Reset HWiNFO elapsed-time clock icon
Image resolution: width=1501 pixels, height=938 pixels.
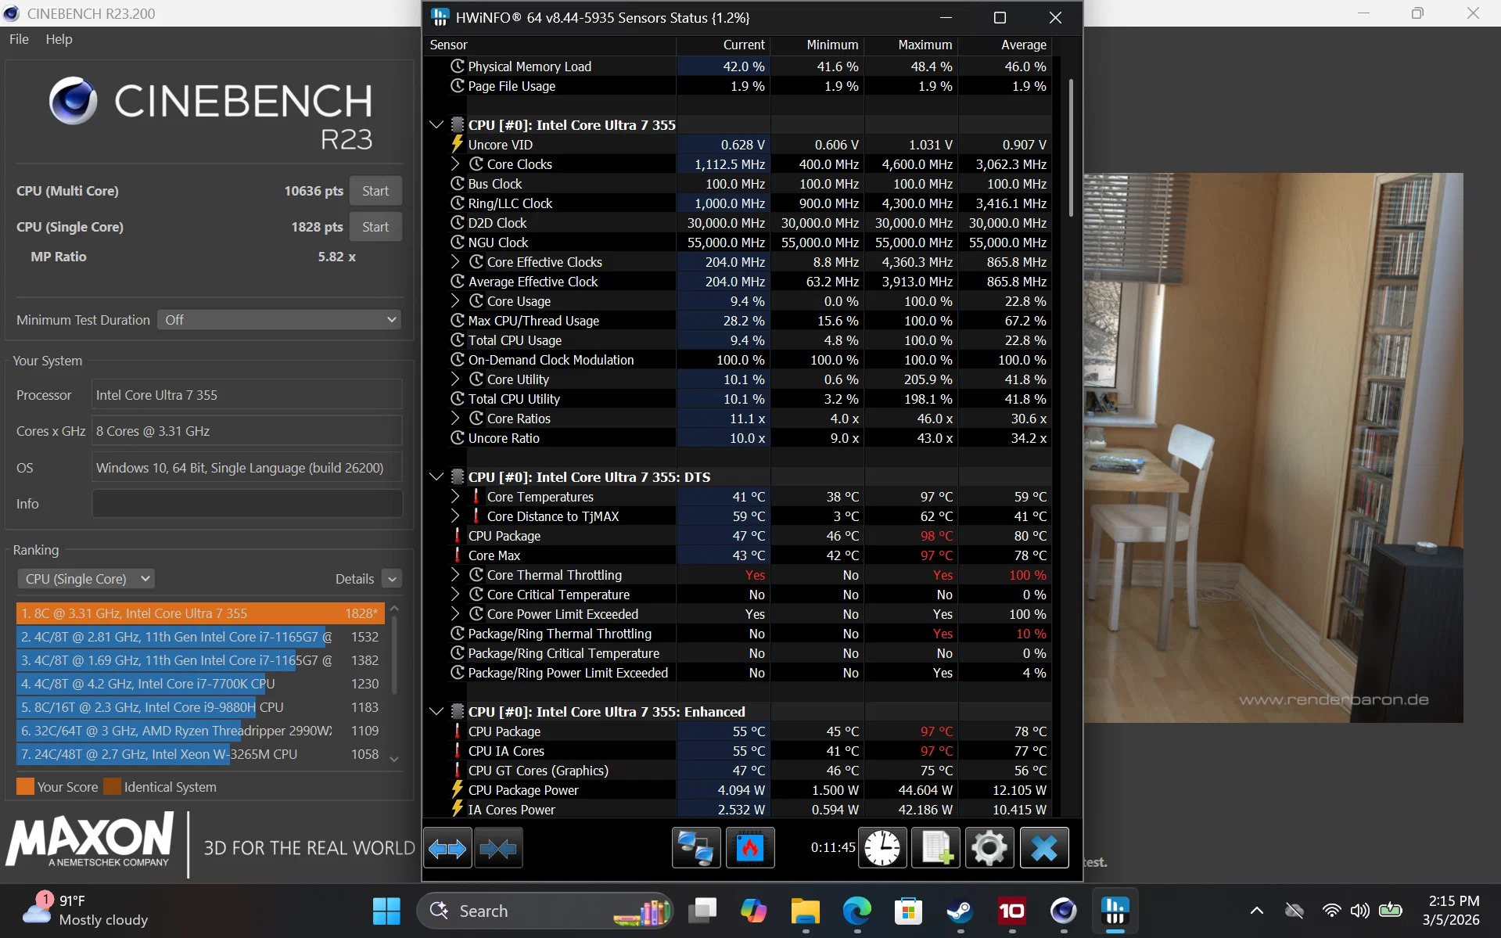(882, 848)
